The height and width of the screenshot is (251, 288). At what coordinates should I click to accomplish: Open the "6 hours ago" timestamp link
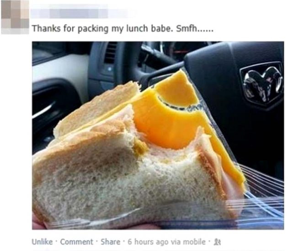[148, 242]
